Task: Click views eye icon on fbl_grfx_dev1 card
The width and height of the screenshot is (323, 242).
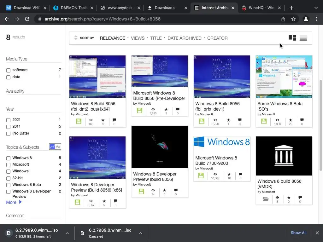Action: pyautogui.click(x=215, y=120)
